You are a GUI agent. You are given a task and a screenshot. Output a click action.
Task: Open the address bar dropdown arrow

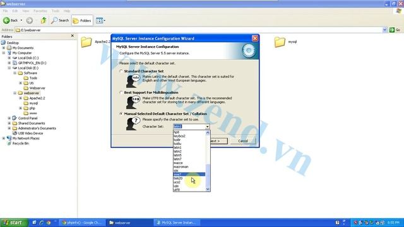pyautogui.click(x=384, y=30)
